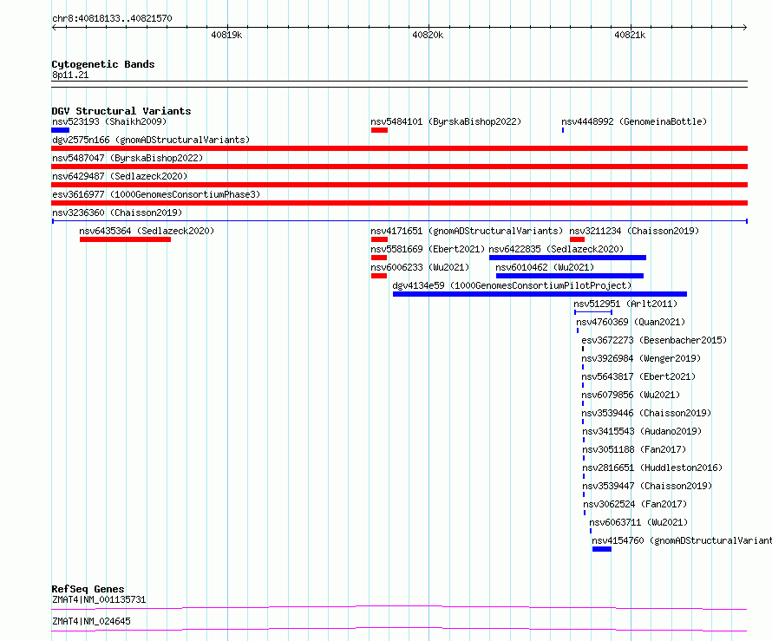
Task: Click the chr8:40818133..40821570 coordinate label
Action: click(x=112, y=18)
